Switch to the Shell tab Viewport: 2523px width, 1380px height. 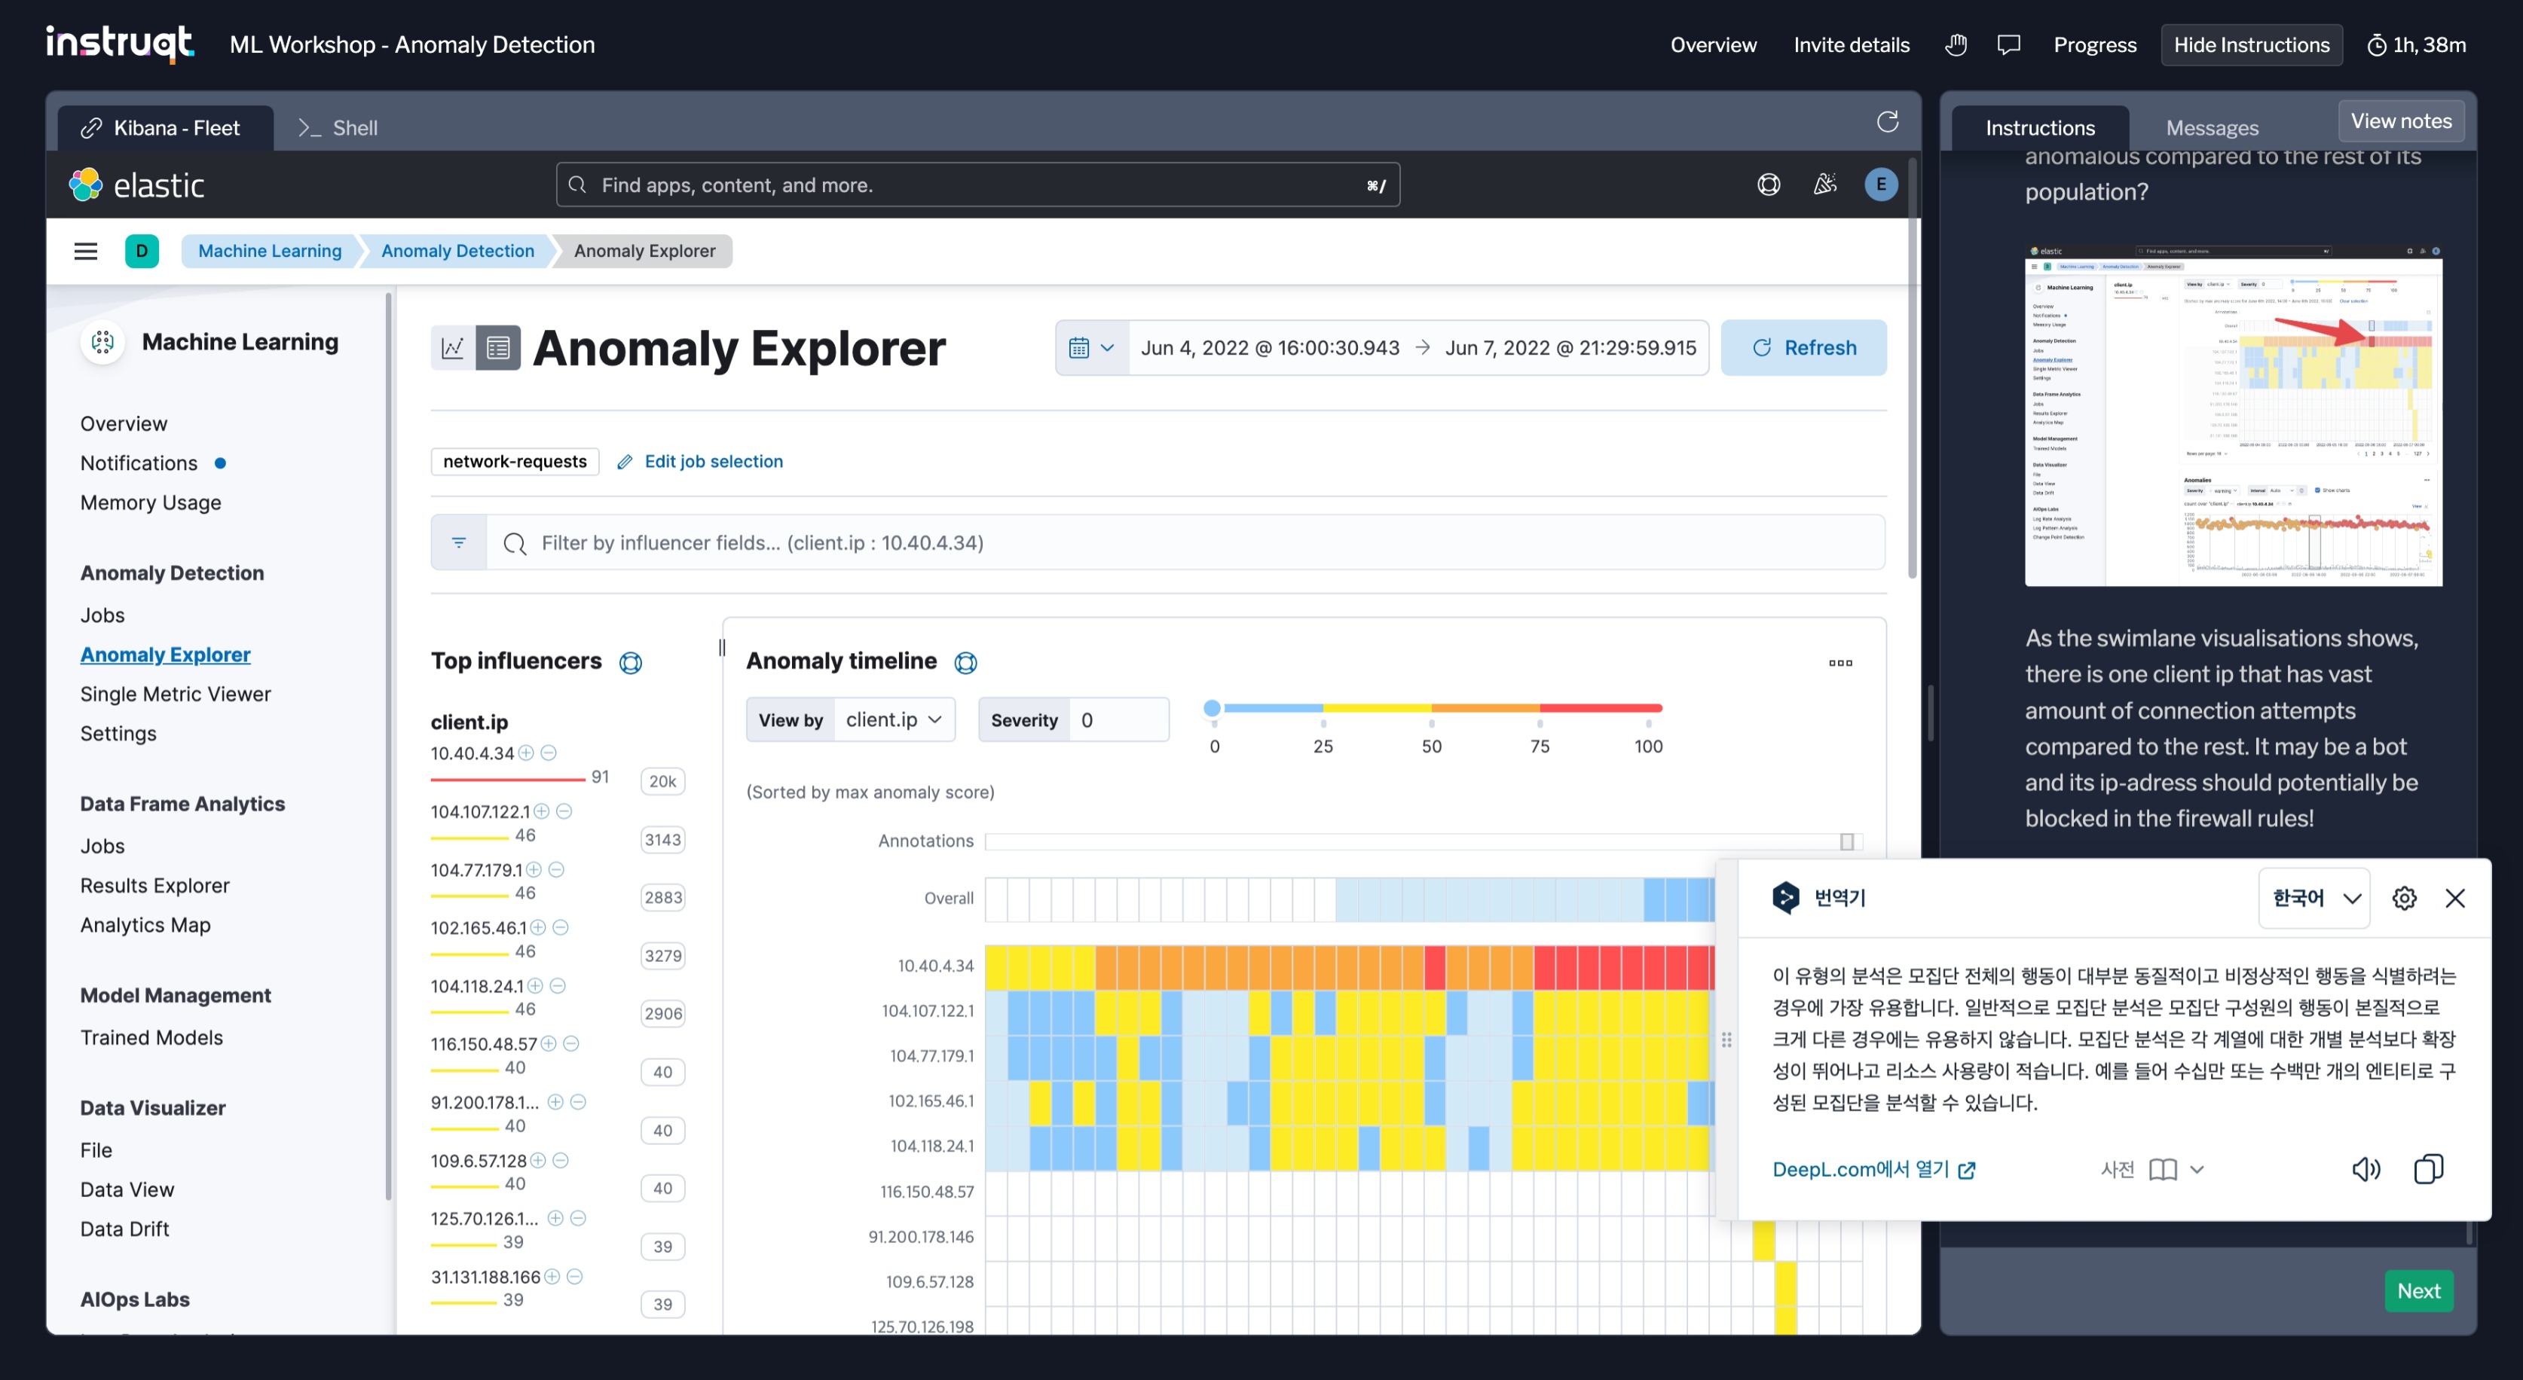click(338, 128)
